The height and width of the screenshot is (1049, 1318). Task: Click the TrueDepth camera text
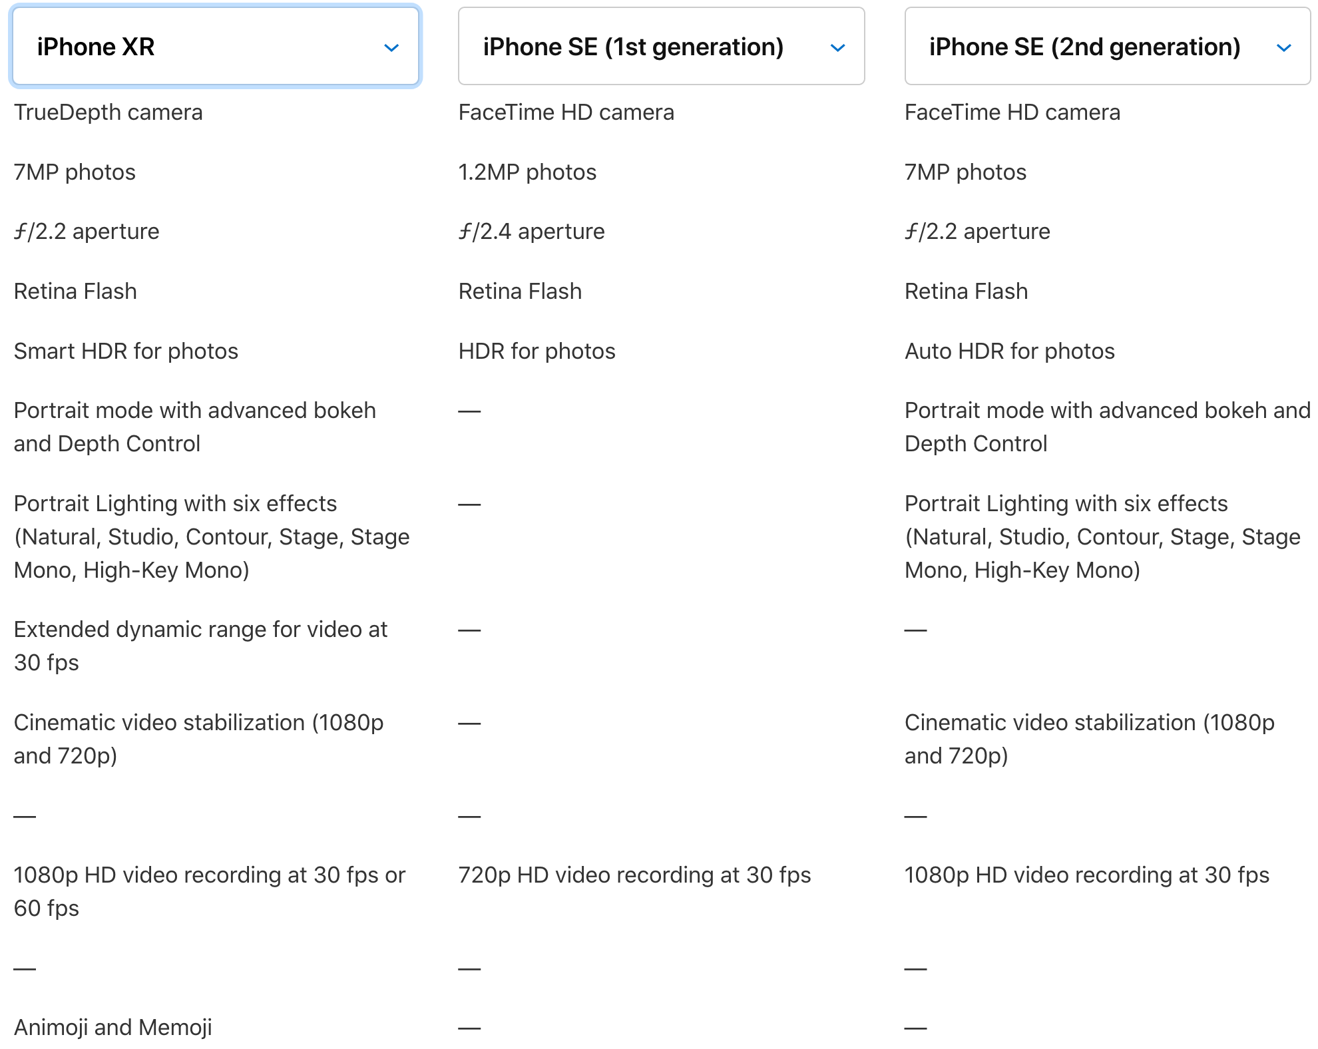click(x=109, y=112)
